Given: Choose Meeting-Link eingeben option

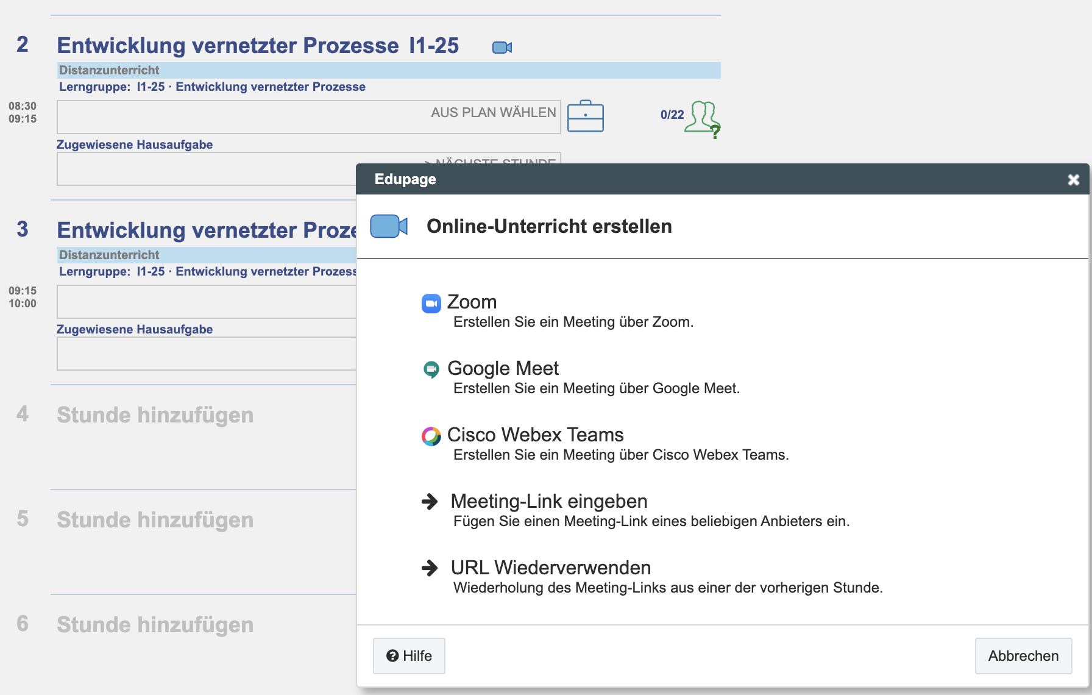Looking at the screenshot, I should click(548, 502).
